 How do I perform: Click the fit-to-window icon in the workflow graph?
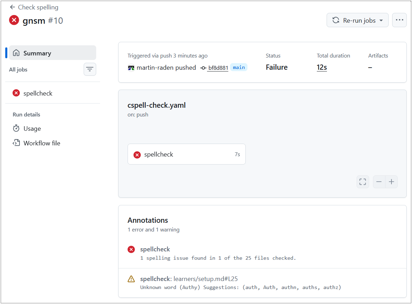tap(363, 182)
